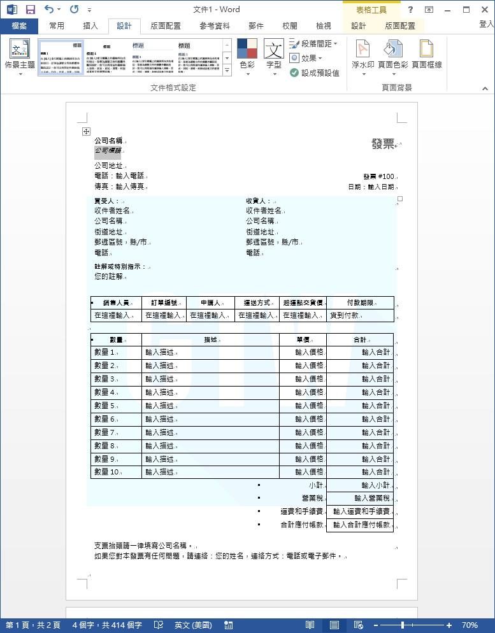
Task: Click 輸入小計 subtotal cell
Action: click(360, 485)
